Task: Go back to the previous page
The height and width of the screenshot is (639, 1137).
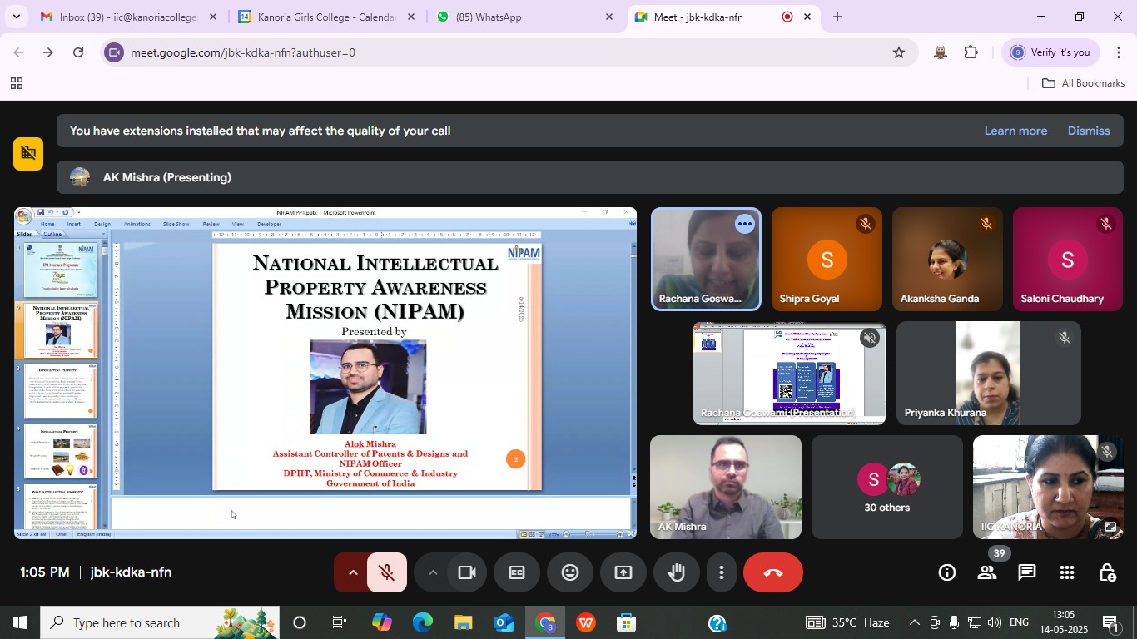Action: [18, 52]
